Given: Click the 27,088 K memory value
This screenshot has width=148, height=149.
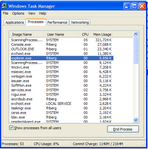Looking at the screenshot, I should coord(104,44).
